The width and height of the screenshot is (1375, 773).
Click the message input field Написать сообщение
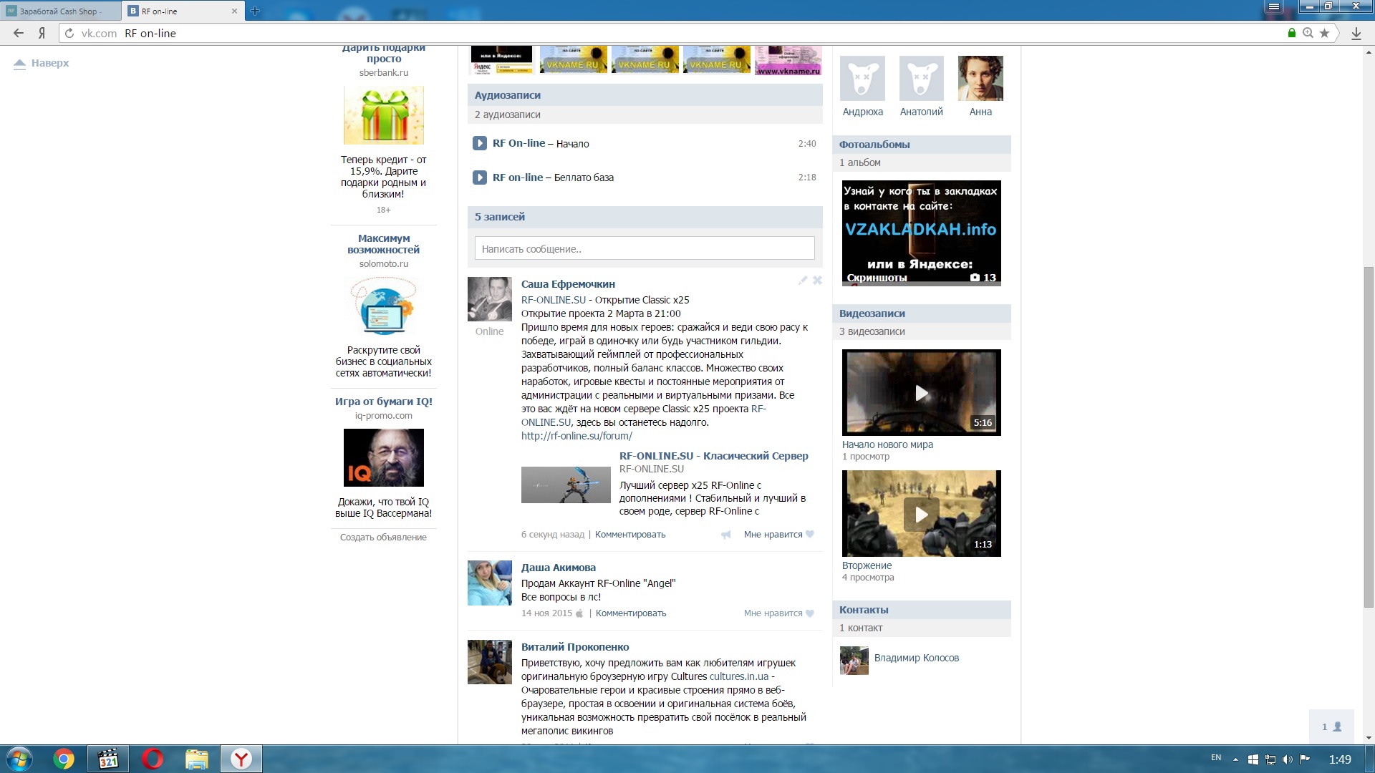click(645, 248)
